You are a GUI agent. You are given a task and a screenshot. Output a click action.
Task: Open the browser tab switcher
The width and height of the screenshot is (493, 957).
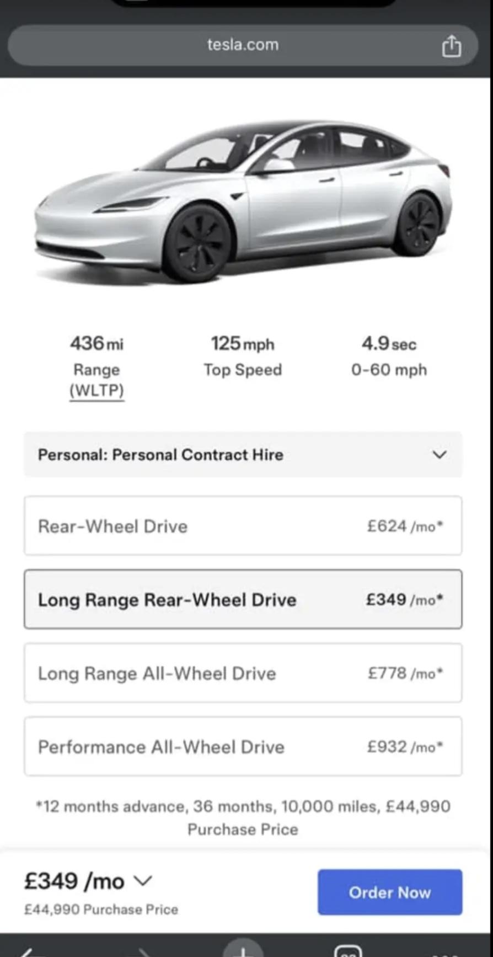(349, 951)
